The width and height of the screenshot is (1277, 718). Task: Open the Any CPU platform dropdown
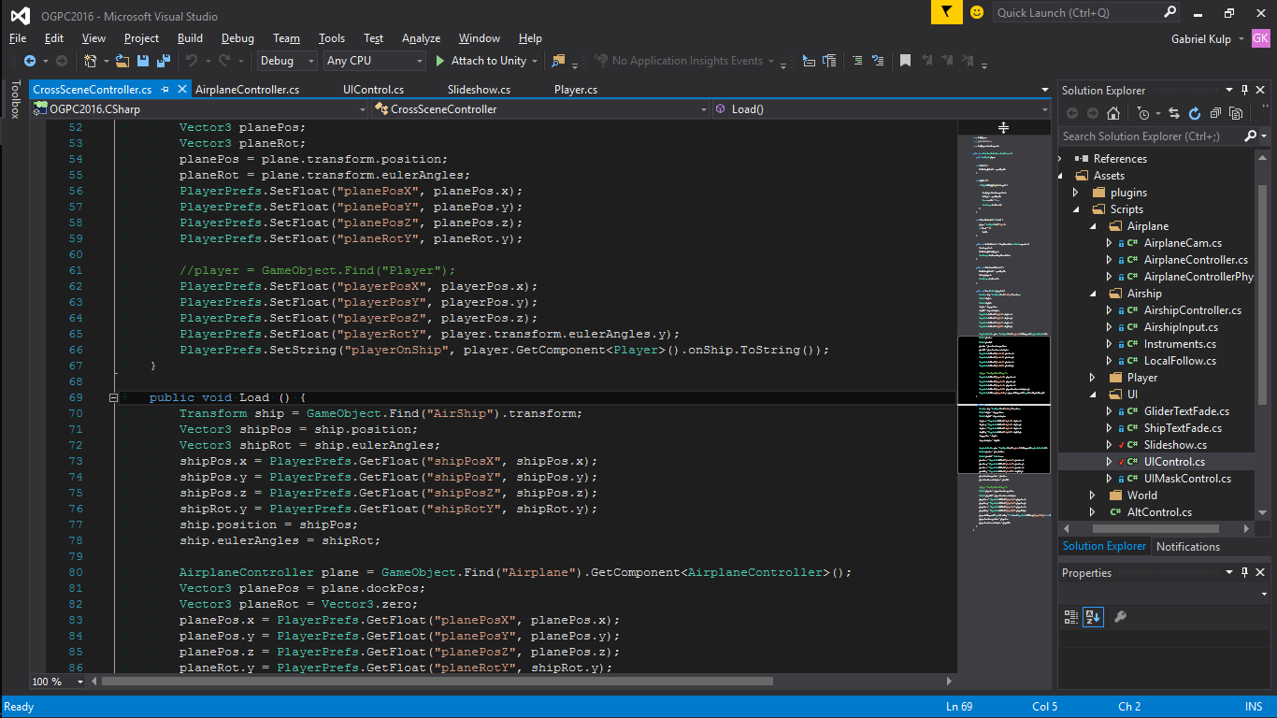pyautogui.click(x=374, y=61)
